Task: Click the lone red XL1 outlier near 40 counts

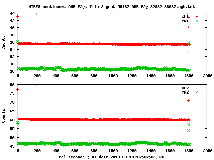Action: 188,27
